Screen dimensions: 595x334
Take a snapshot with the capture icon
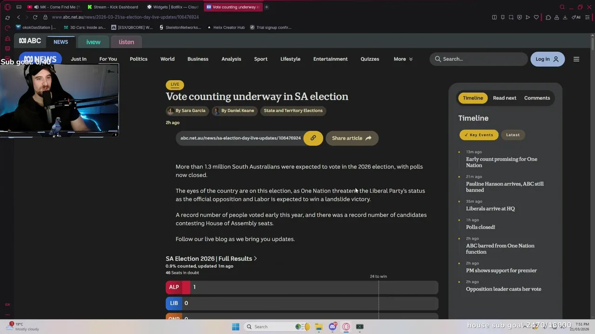pyautogui.click(x=511, y=17)
